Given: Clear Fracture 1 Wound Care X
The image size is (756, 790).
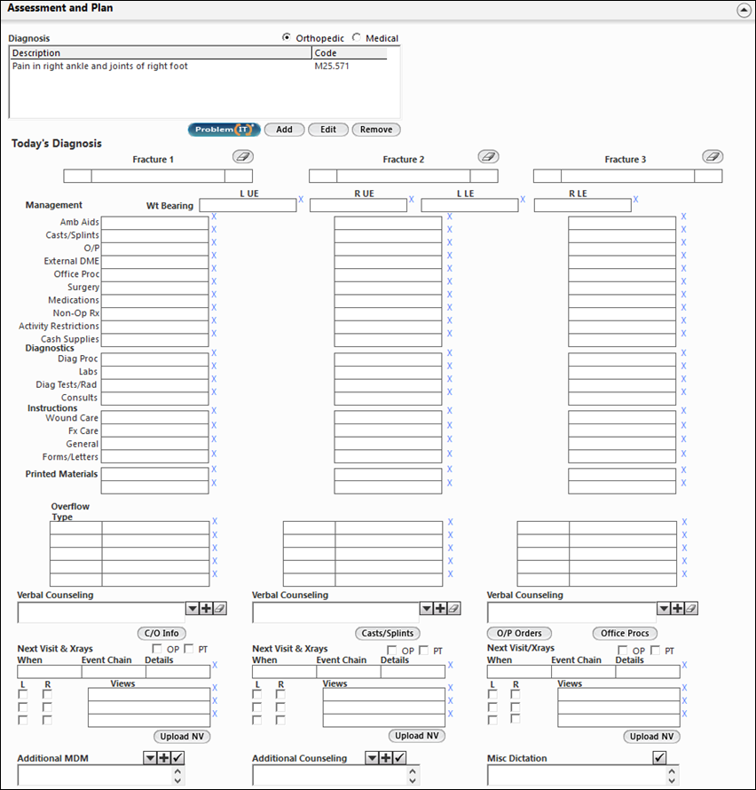Looking at the screenshot, I should pyautogui.click(x=214, y=411).
